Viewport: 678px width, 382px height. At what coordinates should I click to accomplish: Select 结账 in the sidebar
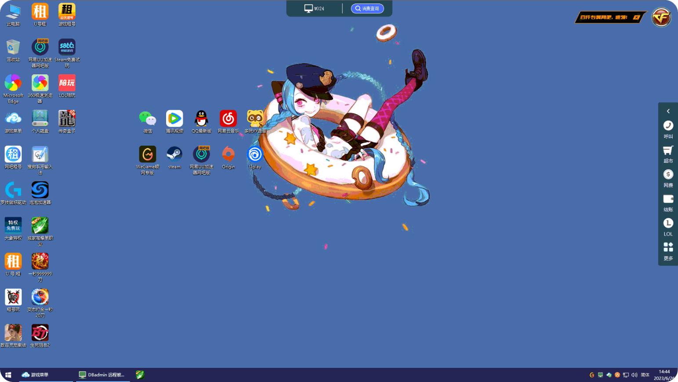668,203
